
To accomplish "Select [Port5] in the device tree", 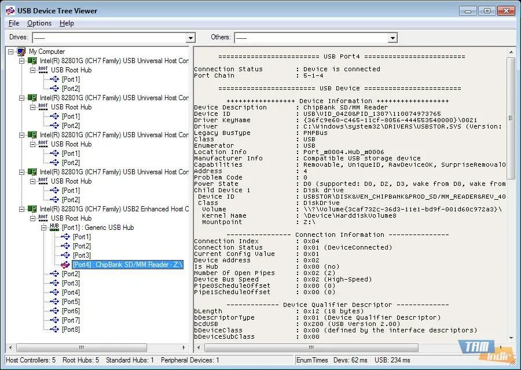I will tap(71, 302).
